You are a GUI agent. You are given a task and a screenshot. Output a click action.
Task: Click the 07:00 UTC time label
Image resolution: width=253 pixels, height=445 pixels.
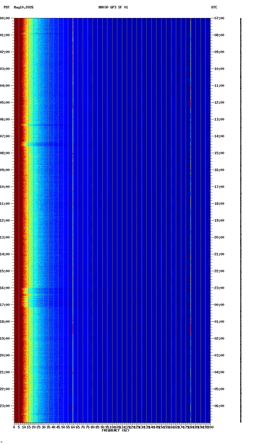coord(219,18)
